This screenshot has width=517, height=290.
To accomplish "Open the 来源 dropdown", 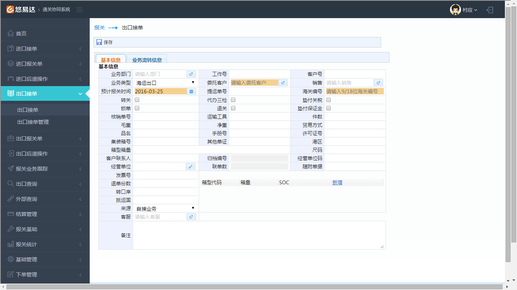I will click(165, 208).
